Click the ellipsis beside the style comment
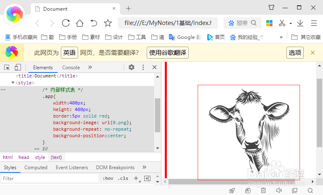The width and height of the screenshot is (323, 195). (3, 90)
